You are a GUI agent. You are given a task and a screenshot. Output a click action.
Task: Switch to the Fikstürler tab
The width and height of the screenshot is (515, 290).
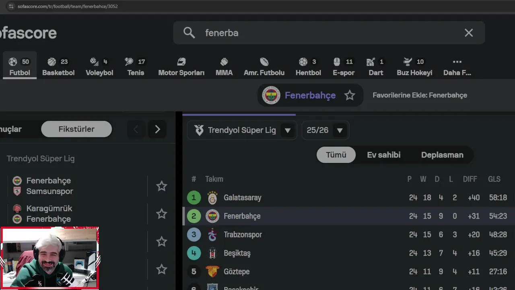[x=76, y=129]
